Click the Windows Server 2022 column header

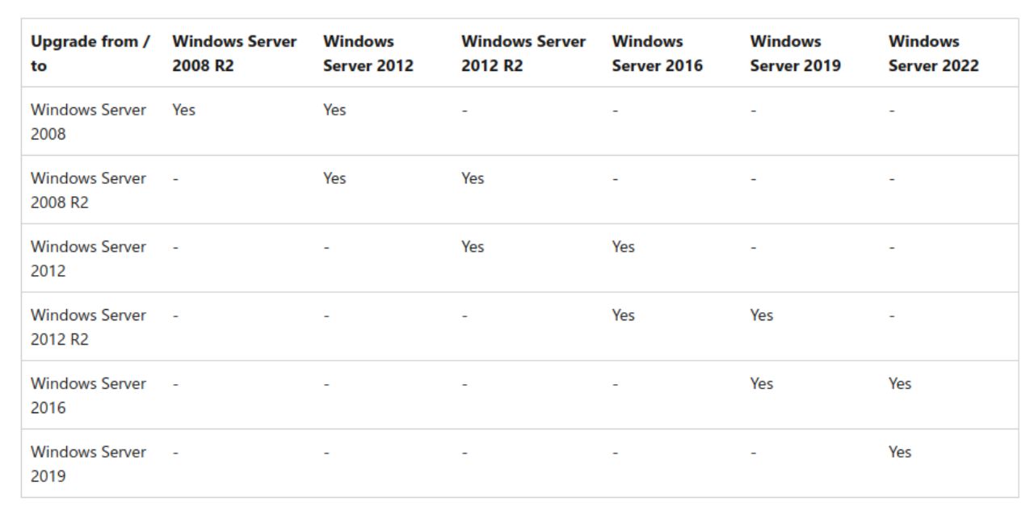933,53
